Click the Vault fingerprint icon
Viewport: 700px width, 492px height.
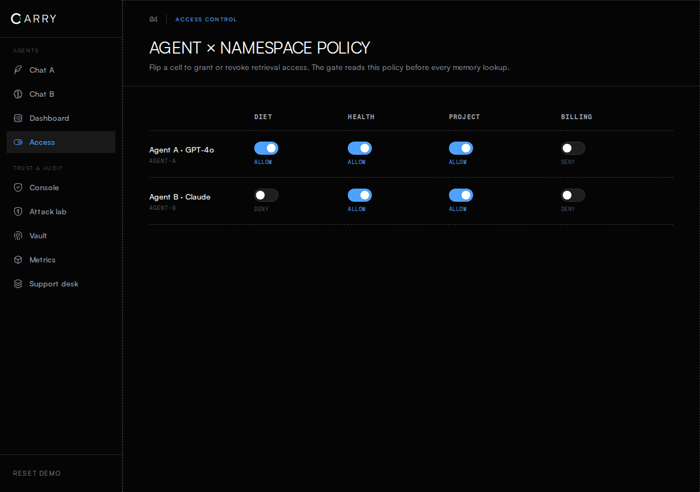pyautogui.click(x=18, y=236)
